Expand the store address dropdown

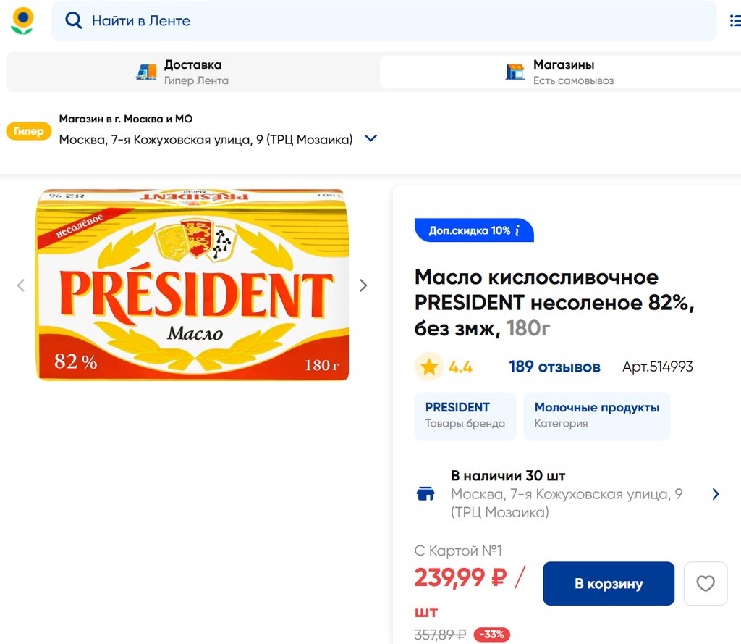pyautogui.click(x=370, y=138)
